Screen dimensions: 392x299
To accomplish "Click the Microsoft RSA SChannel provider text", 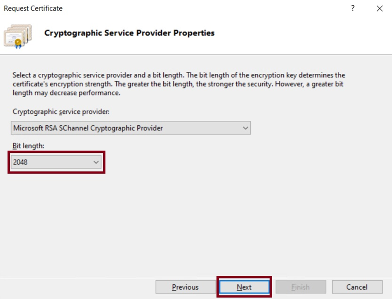I will 88,128.
